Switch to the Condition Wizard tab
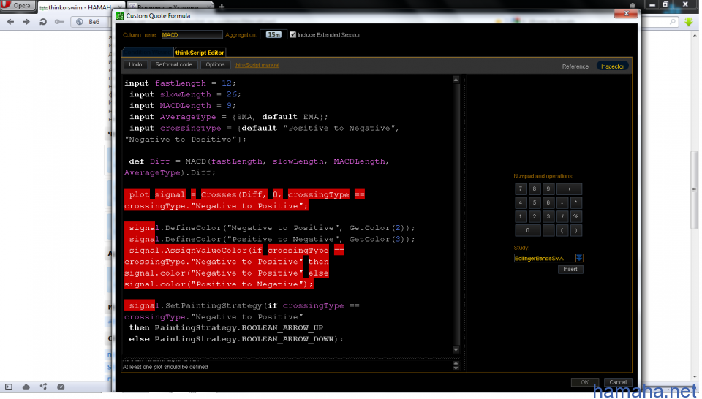Viewport: 702px width, 399px height. click(147, 53)
